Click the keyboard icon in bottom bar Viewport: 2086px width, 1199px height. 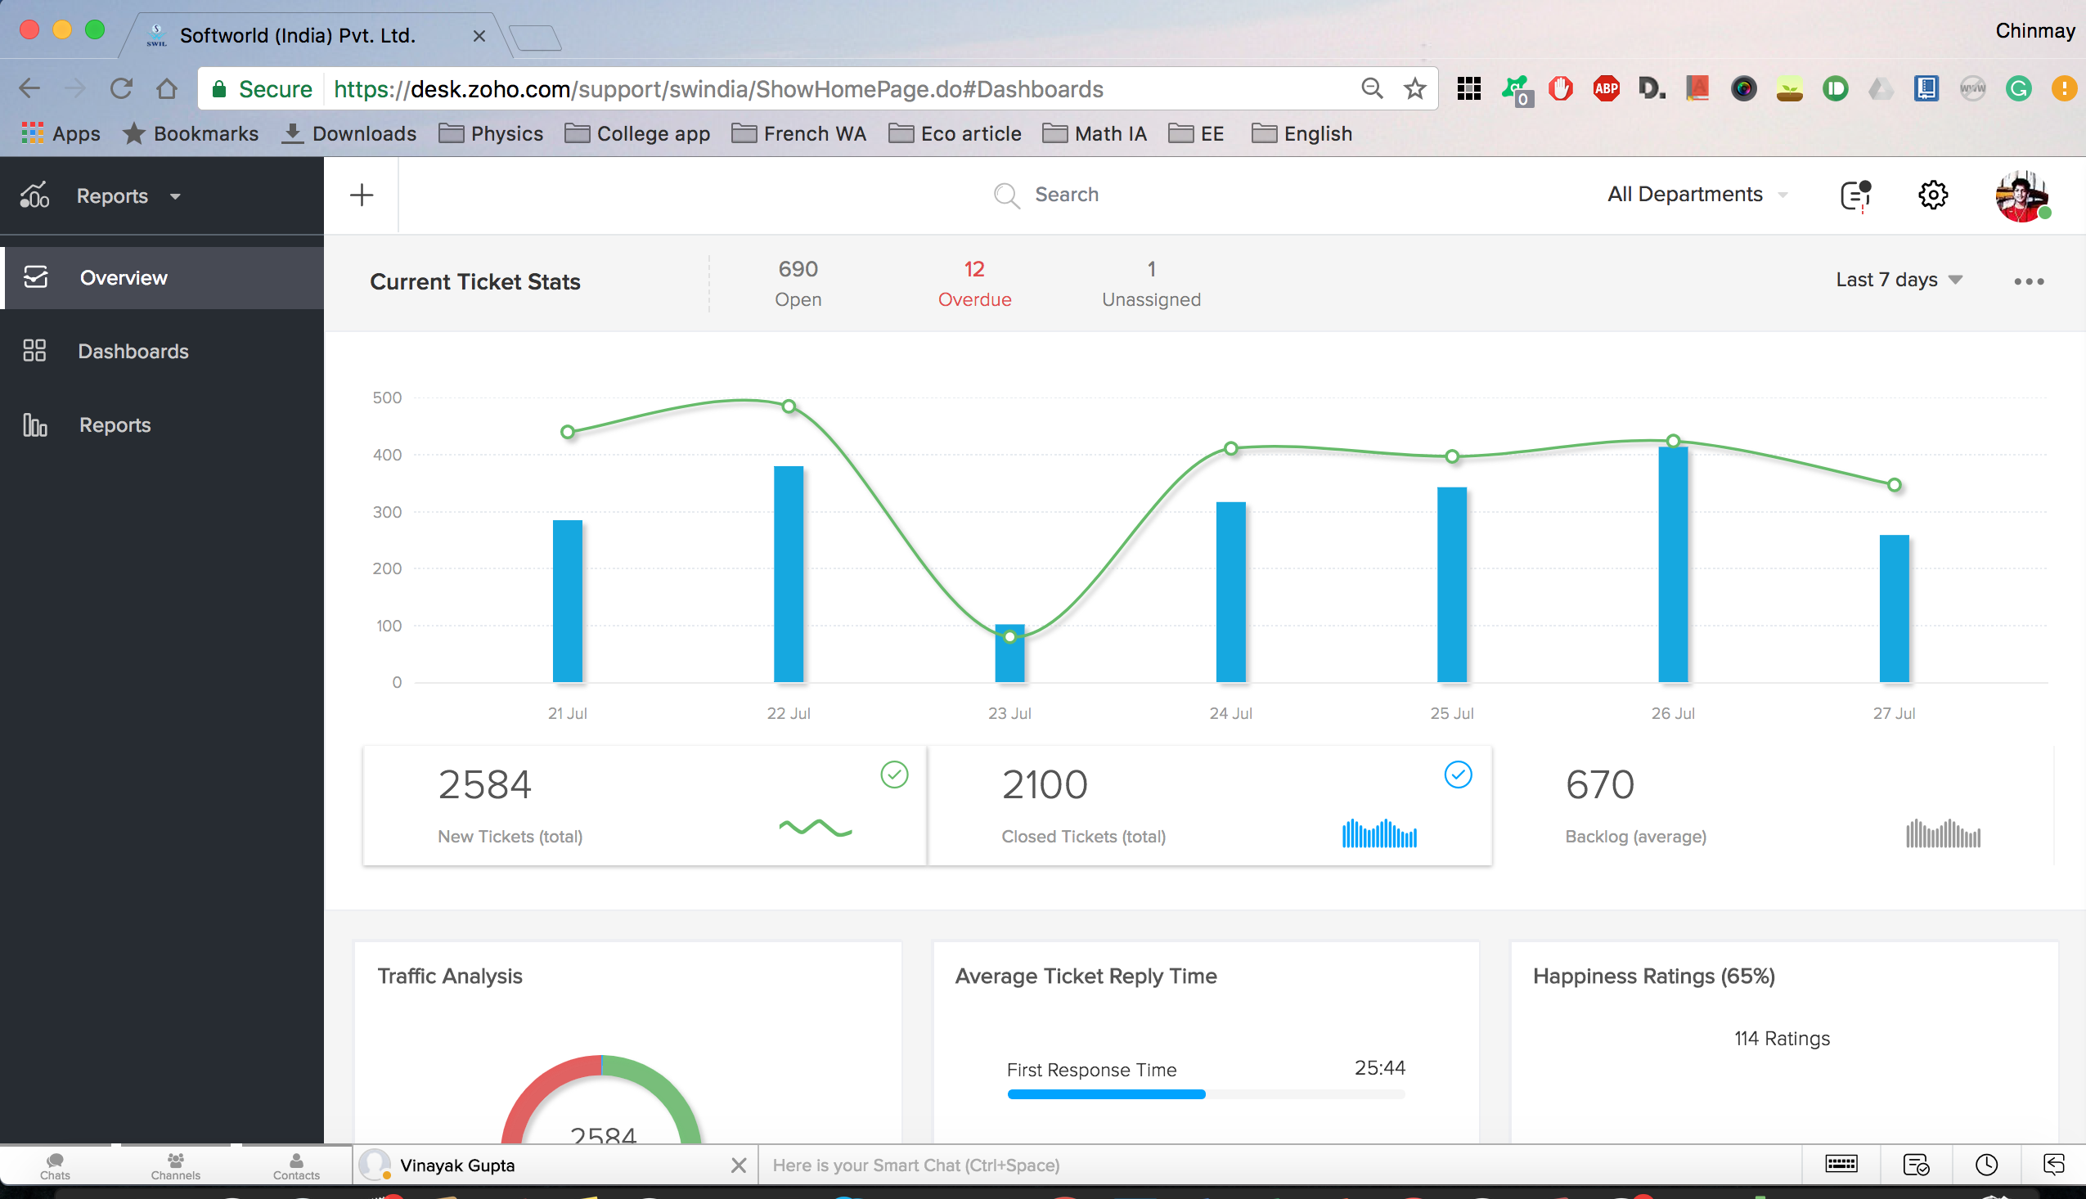1841,1164
